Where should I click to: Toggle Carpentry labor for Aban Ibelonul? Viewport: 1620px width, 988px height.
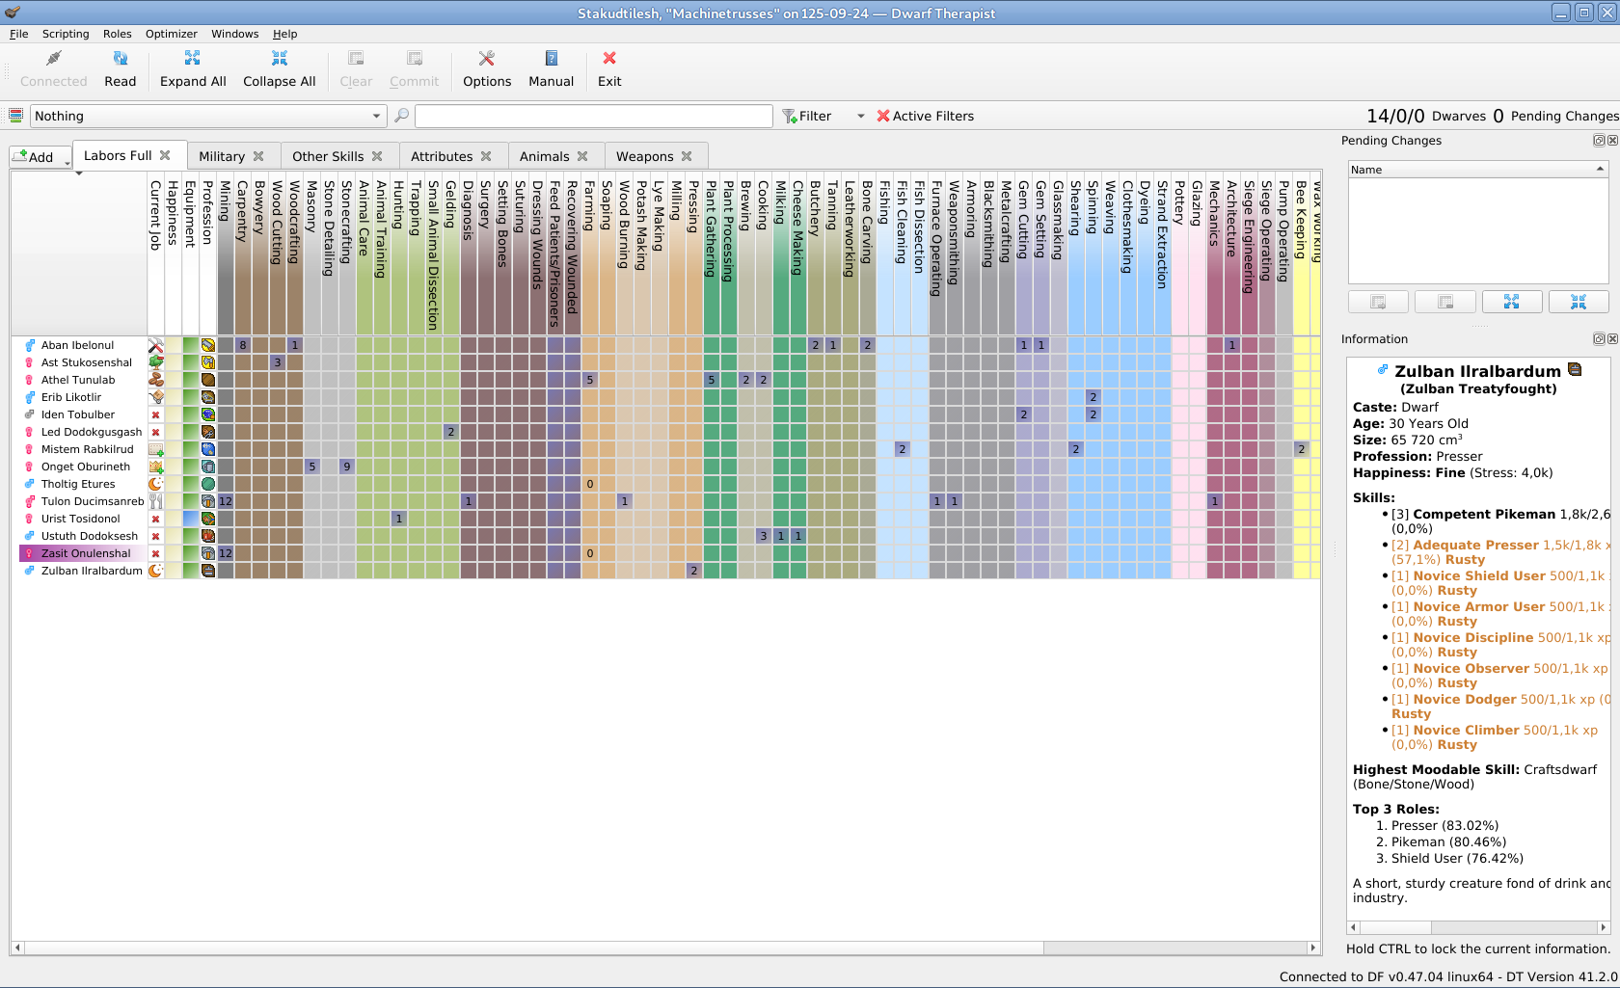pyautogui.click(x=243, y=345)
